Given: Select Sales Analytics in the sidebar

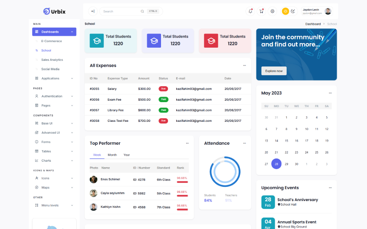Looking at the screenshot, I should tap(52, 60).
